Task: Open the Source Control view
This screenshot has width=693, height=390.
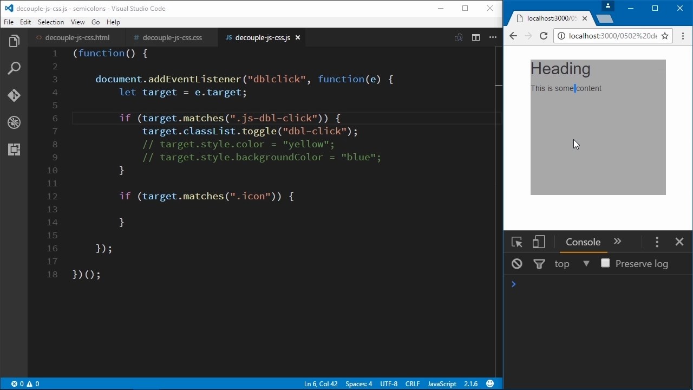Action: [x=14, y=96]
